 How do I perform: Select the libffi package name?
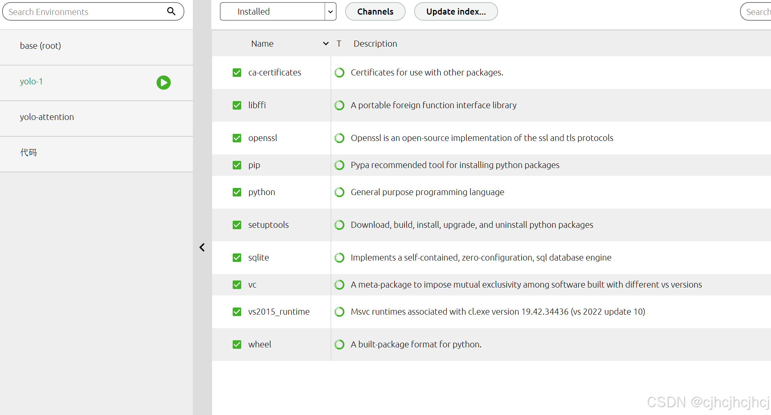click(257, 105)
